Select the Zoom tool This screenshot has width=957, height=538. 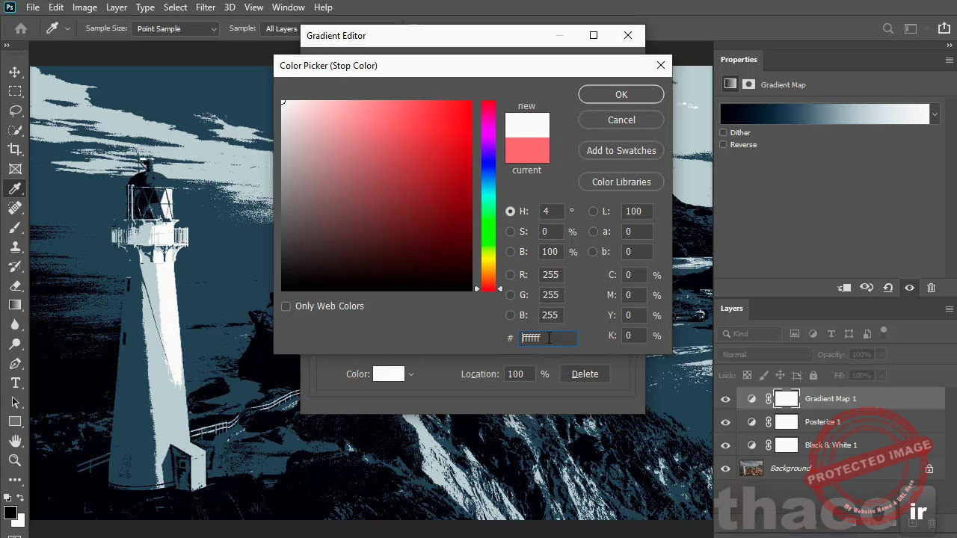click(16, 460)
